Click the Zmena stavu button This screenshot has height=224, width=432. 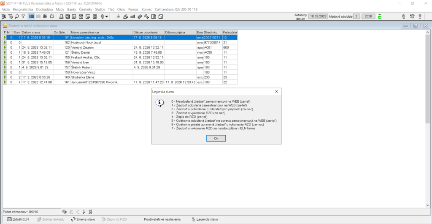tap(83, 219)
